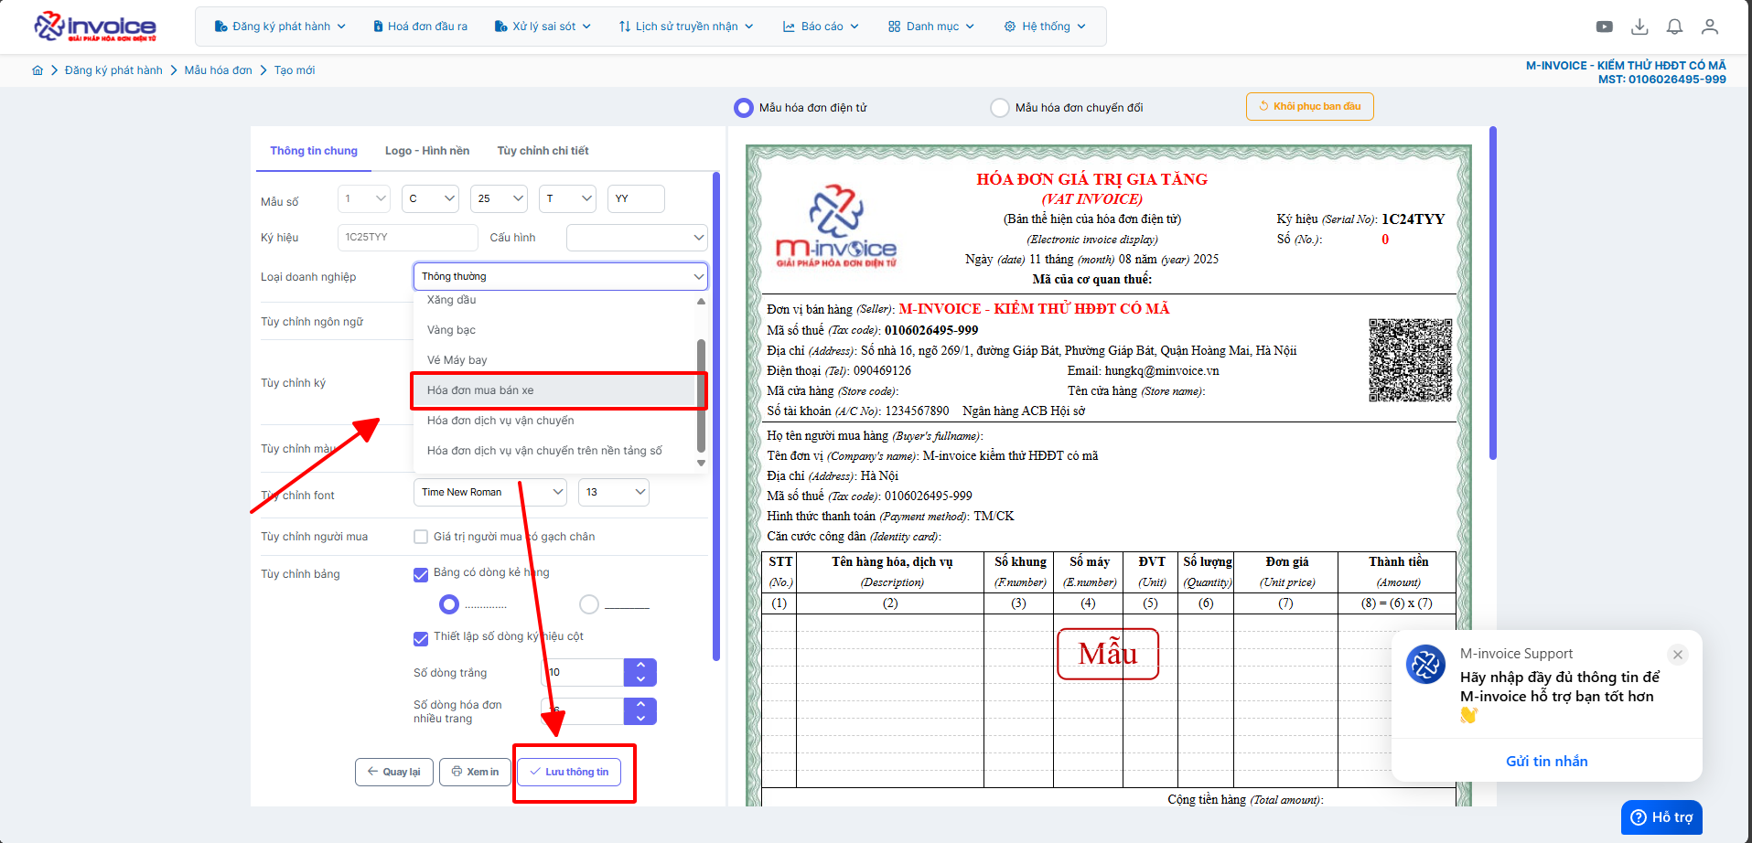Expand the Time New Roman font dropdown
Image resolution: width=1752 pixels, height=843 pixels.
point(491,492)
